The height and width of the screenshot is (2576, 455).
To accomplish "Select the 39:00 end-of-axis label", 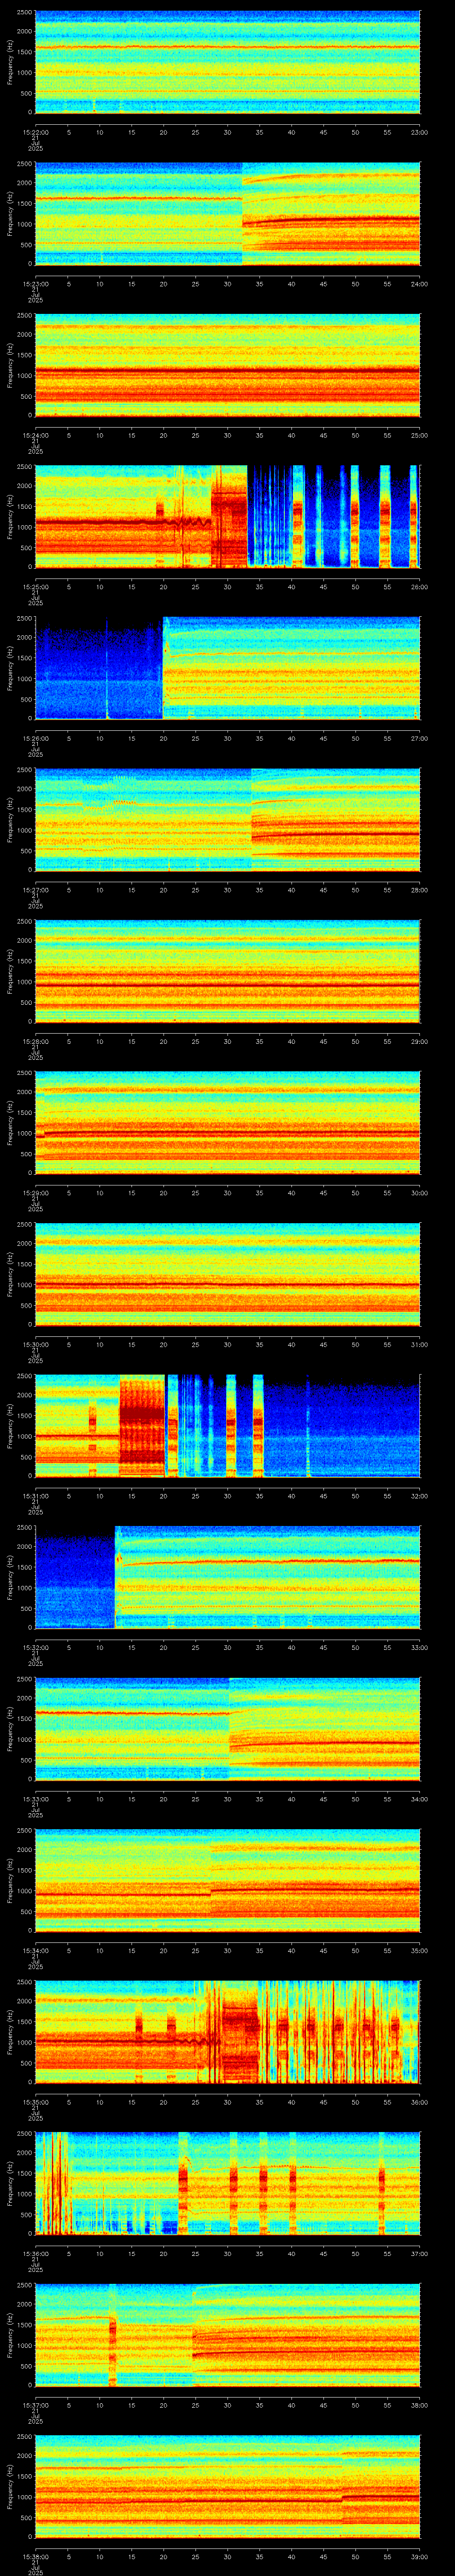I will tap(419, 2556).
